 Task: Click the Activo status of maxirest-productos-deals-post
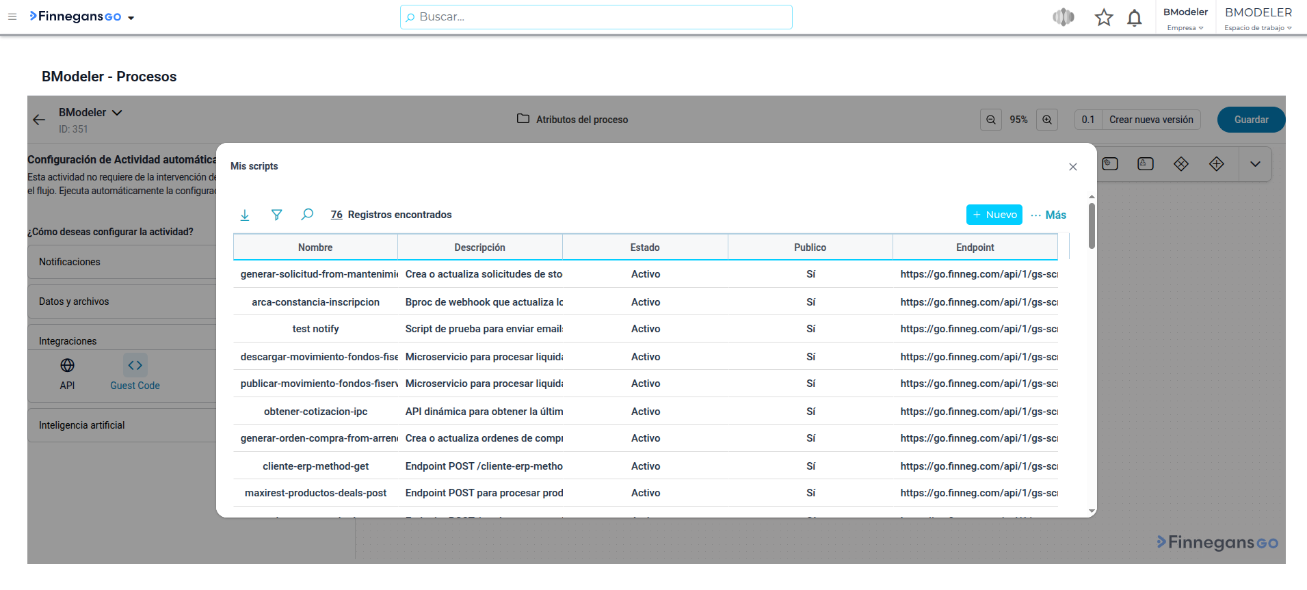pos(646,493)
